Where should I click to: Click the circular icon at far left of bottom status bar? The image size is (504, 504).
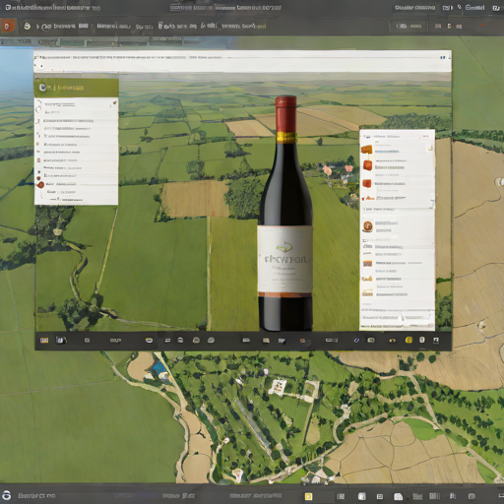(x=7, y=495)
